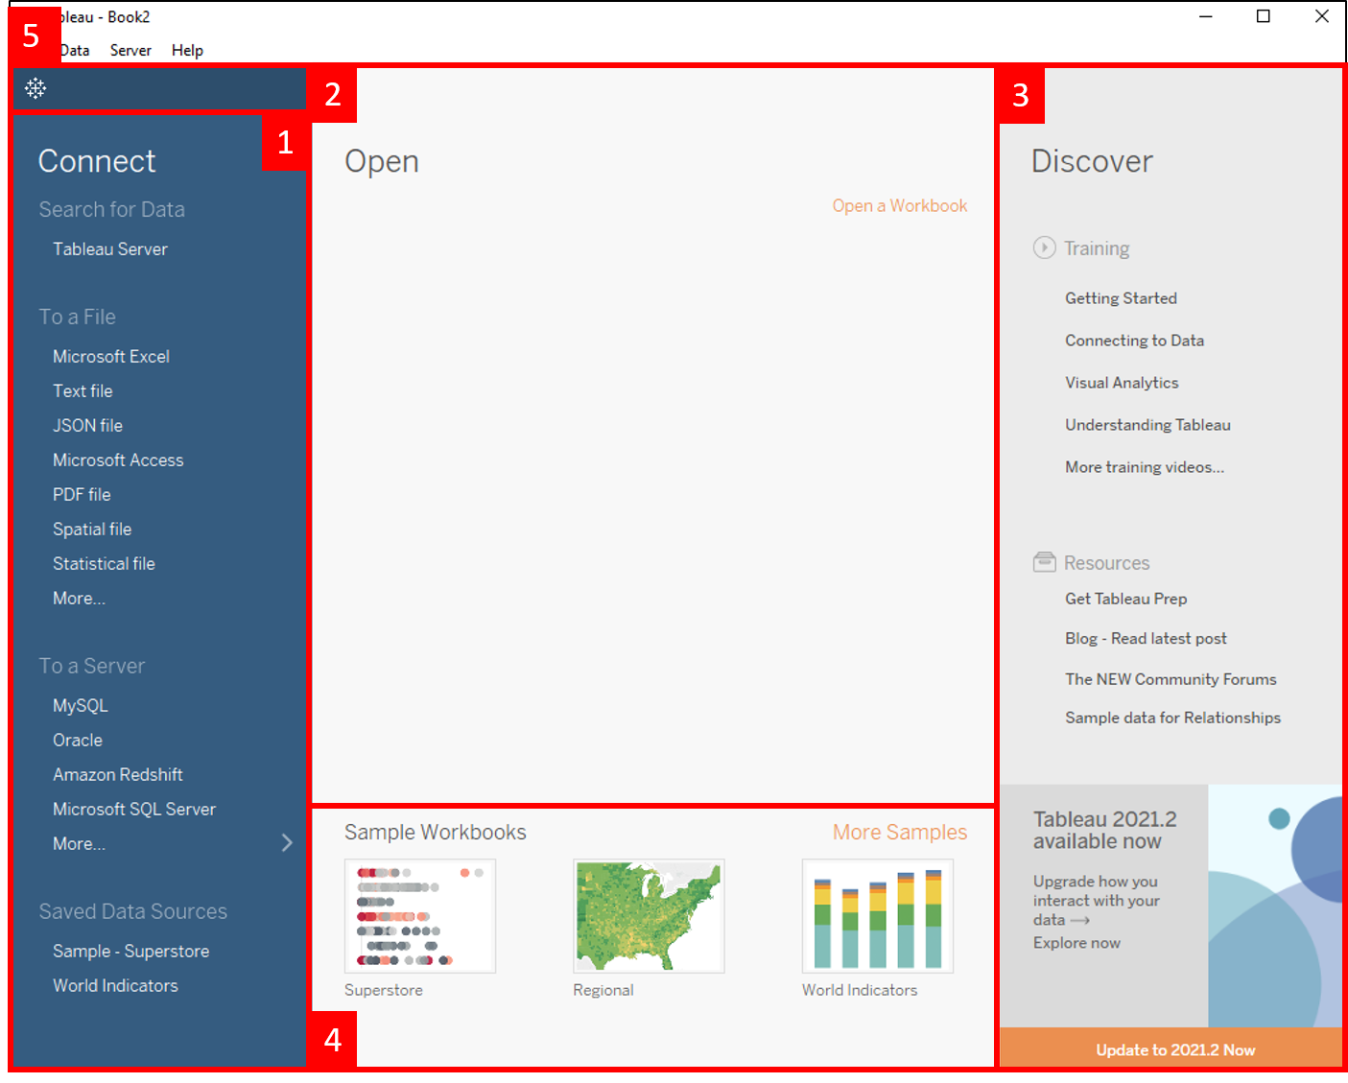Viewport: 1348px width, 1083px height.
Task: Click the Update to 2021.2 Now button
Action: pos(1171,1049)
